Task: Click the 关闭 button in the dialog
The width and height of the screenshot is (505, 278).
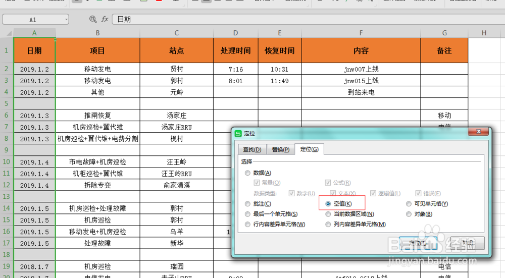Action: pos(467,243)
